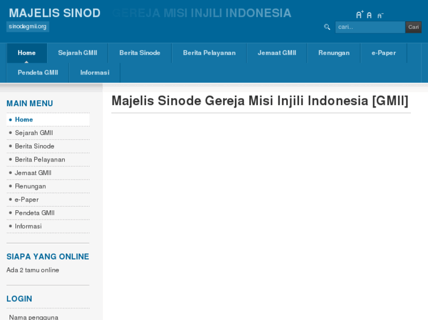Open Jemaat GMII in top navigation
Image resolution: width=428 pixels, height=320 pixels.
277,53
